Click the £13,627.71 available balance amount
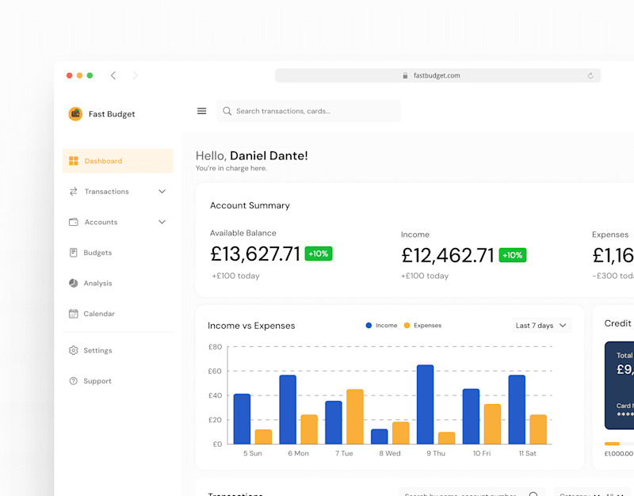 coord(255,254)
